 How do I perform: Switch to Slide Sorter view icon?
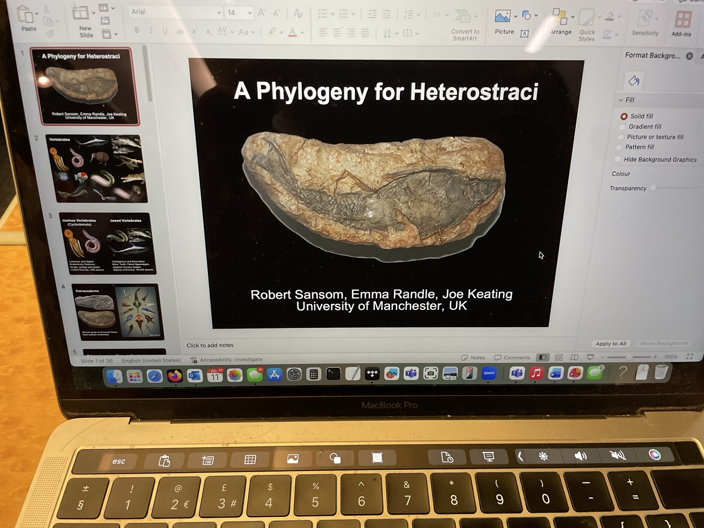(x=559, y=358)
